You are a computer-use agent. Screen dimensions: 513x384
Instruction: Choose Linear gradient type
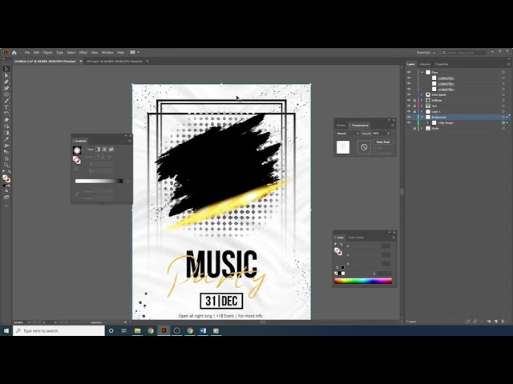click(98, 150)
